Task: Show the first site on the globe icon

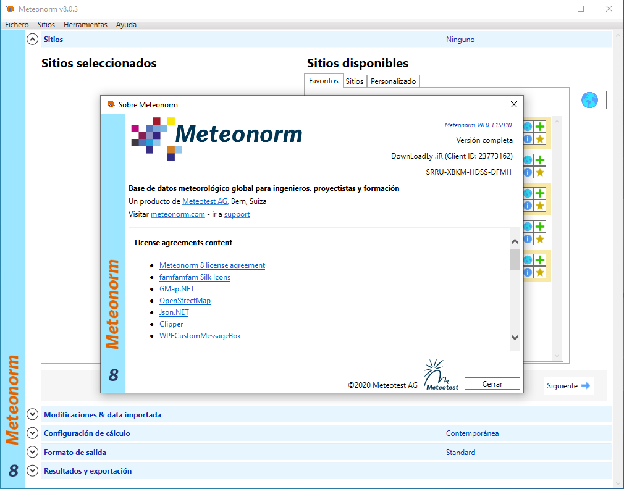Action: (x=527, y=125)
